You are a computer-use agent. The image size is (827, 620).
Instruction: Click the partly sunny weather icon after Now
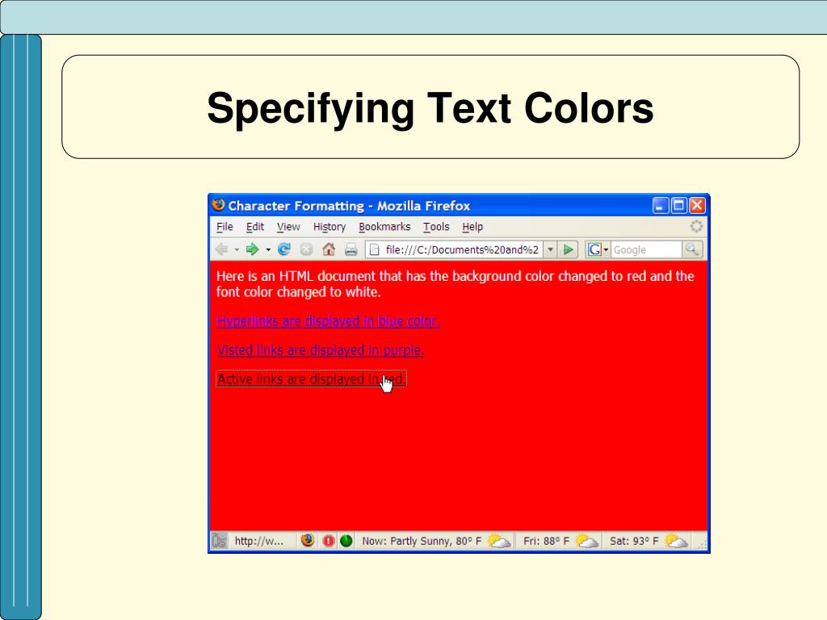(499, 541)
